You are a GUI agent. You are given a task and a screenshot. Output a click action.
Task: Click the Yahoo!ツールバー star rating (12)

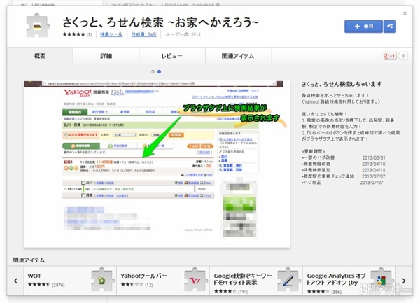click(x=132, y=285)
